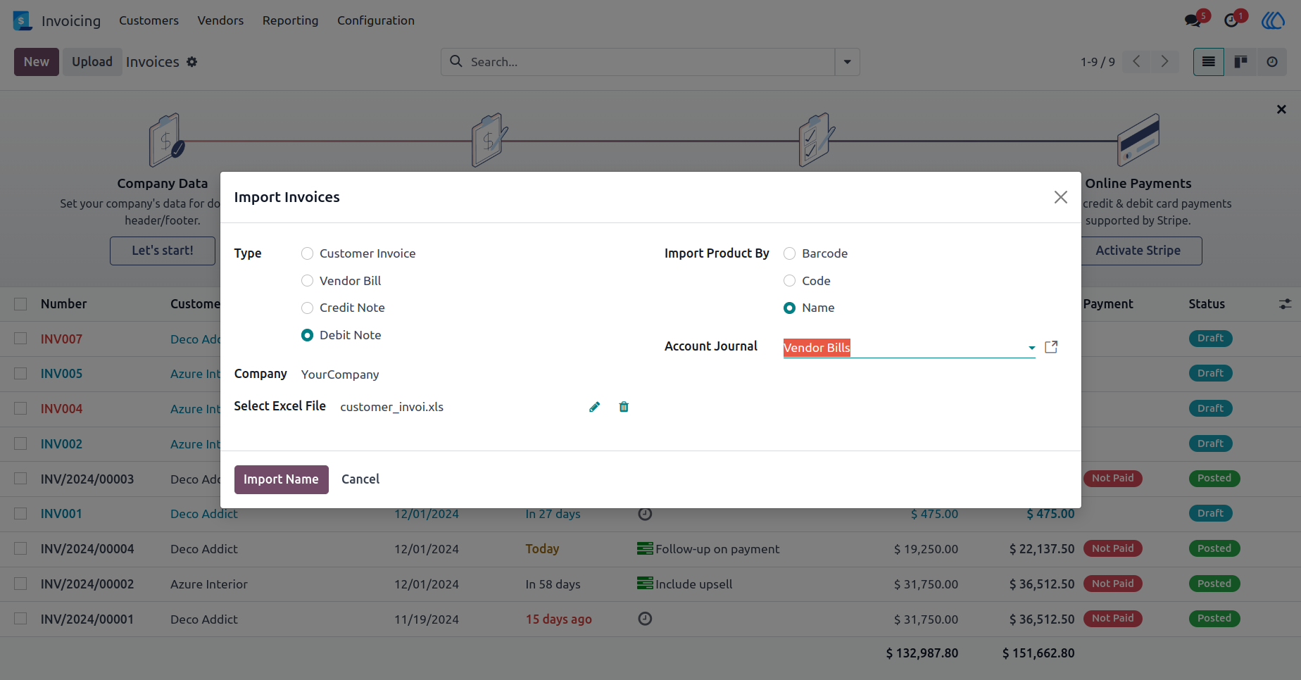Open the Customers menu
The height and width of the screenshot is (680, 1301).
[x=149, y=20]
